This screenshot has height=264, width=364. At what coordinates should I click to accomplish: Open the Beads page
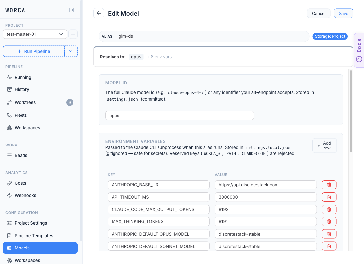click(40, 156)
